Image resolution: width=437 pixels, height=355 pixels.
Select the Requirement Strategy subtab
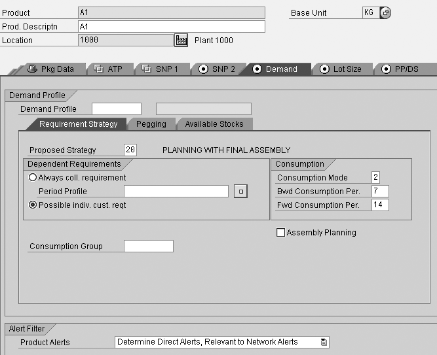point(77,124)
